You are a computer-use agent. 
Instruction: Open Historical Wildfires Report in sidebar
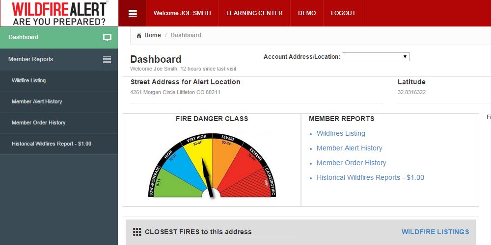coord(52,144)
